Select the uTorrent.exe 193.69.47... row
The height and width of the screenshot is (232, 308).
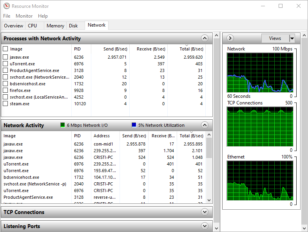coord(103,171)
